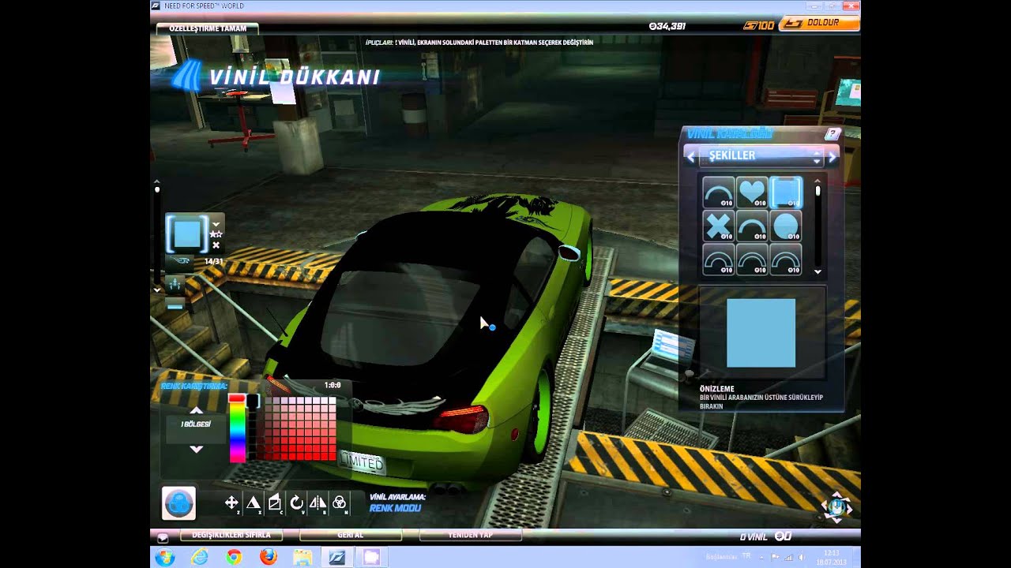Click the round blue vinyl button at bottom-left

pyautogui.click(x=179, y=503)
